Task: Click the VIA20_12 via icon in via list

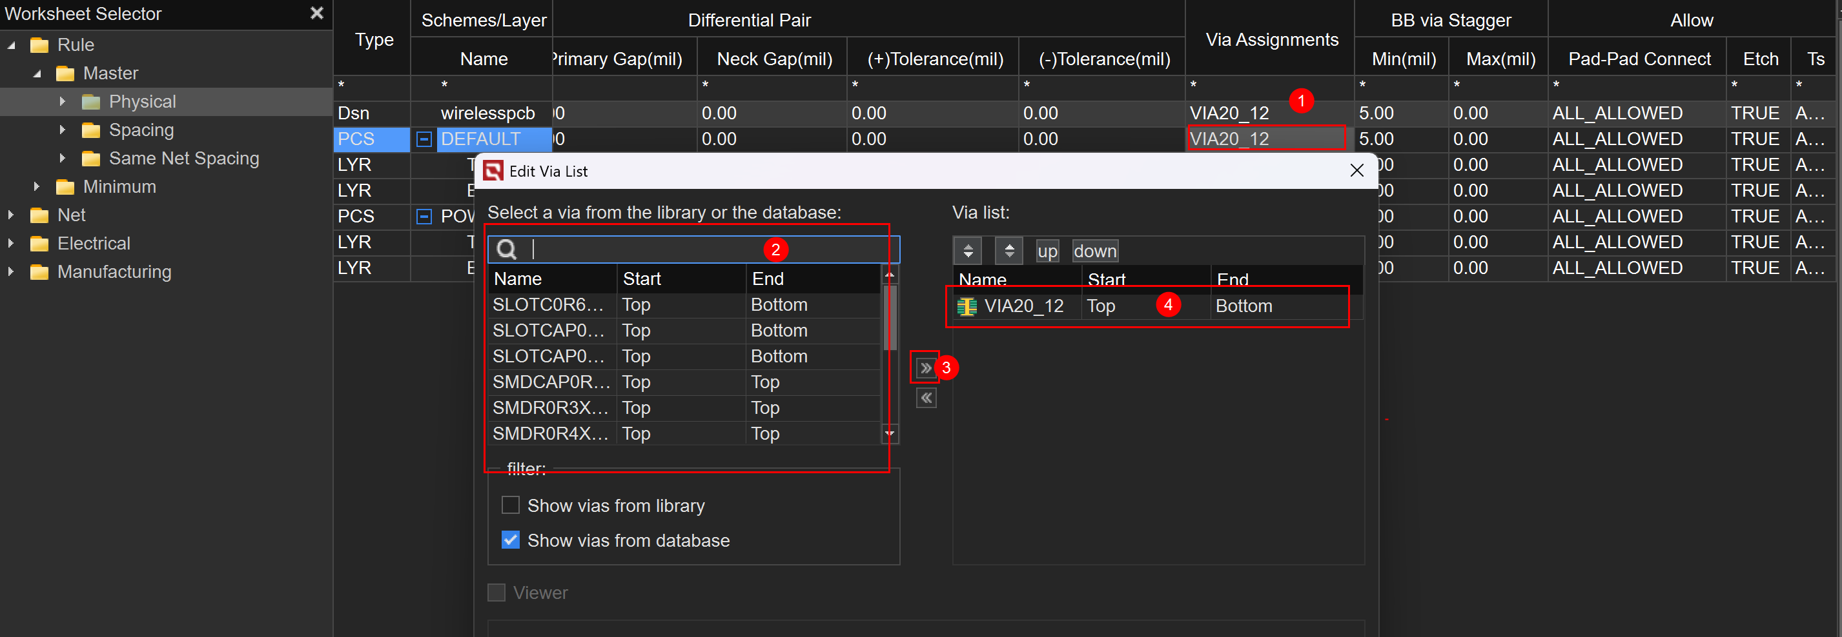Action: (967, 306)
